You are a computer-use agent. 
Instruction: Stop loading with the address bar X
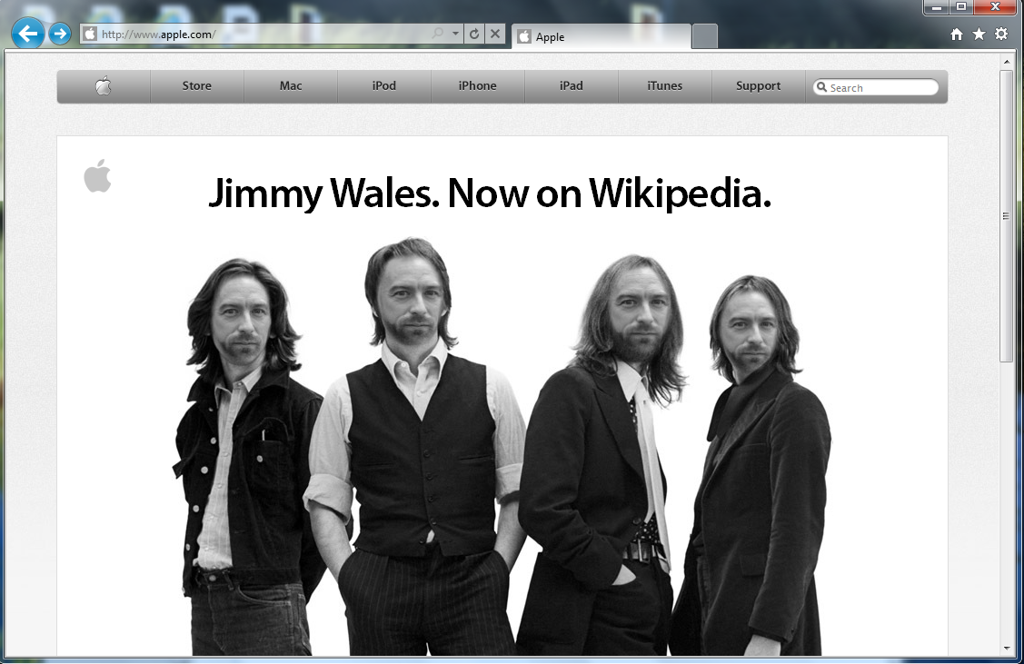pos(494,35)
